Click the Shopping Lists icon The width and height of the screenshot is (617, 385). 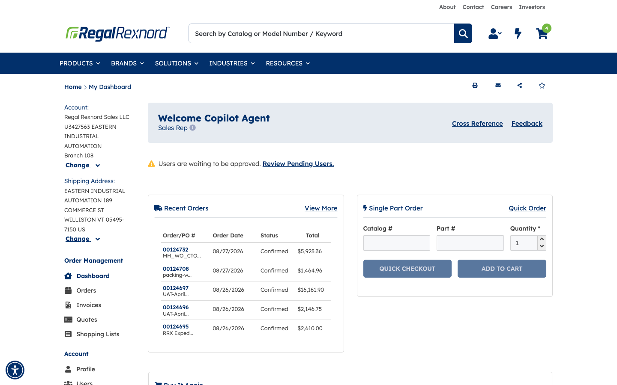(68, 334)
